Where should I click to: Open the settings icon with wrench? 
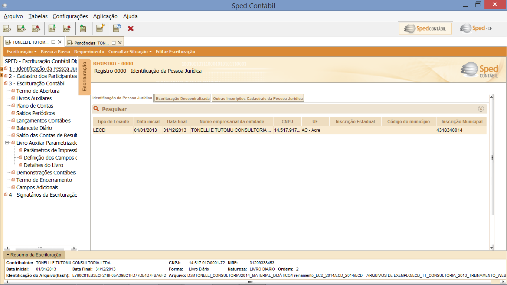100,28
